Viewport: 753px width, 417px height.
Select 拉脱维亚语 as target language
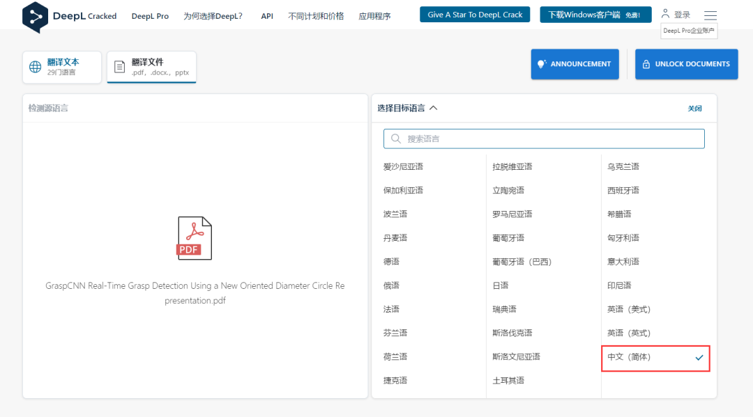click(x=512, y=167)
